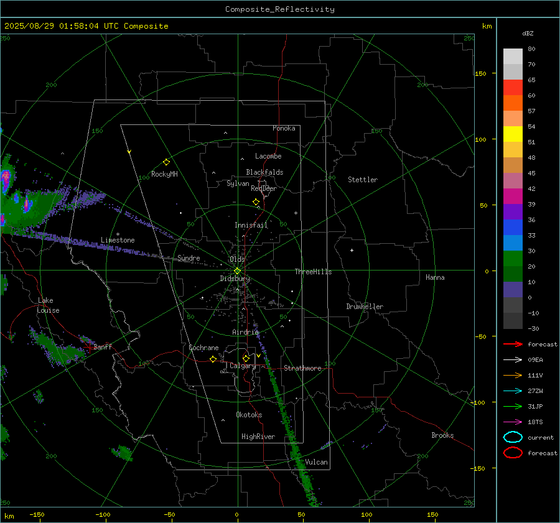This screenshot has width=560, height=523.
Task: Select the 54 dBZ yellow color swatch
Action: 513,134
